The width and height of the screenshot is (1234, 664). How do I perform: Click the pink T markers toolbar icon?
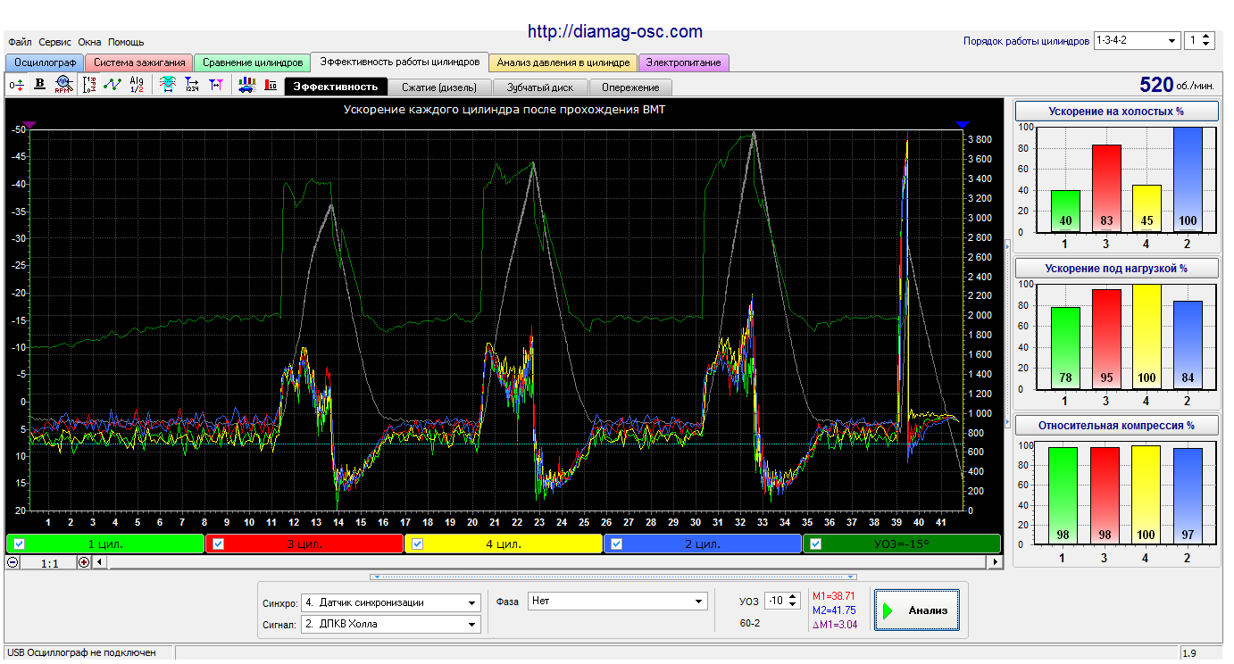tap(215, 85)
